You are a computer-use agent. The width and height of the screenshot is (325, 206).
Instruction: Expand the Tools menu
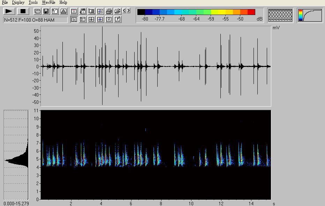33,2
